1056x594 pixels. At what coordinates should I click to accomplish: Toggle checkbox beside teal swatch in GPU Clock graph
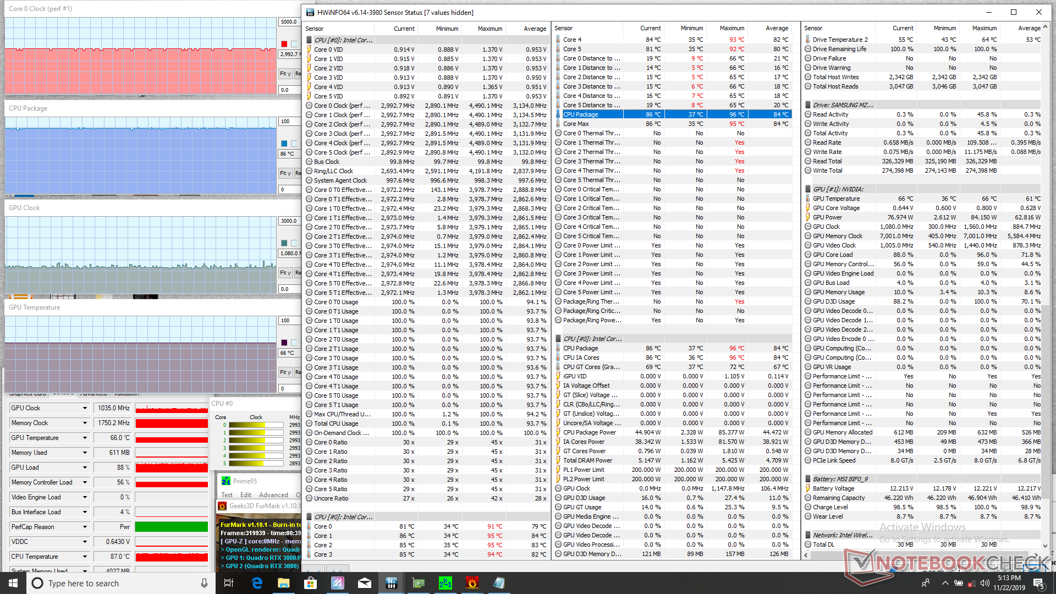click(x=294, y=243)
